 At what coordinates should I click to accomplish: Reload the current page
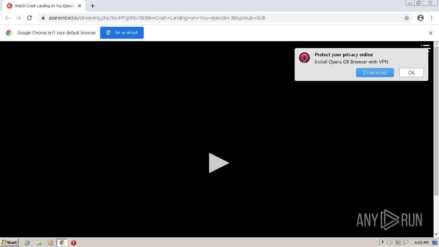pyautogui.click(x=29, y=18)
